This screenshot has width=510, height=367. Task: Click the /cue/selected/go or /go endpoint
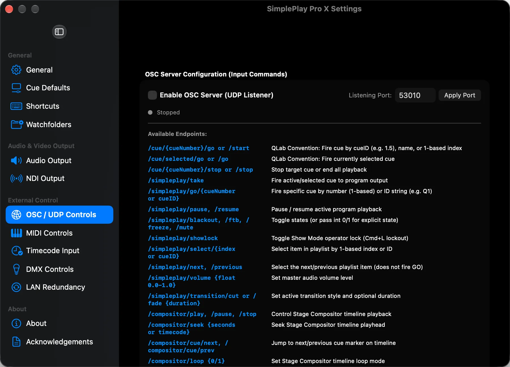click(x=188, y=159)
